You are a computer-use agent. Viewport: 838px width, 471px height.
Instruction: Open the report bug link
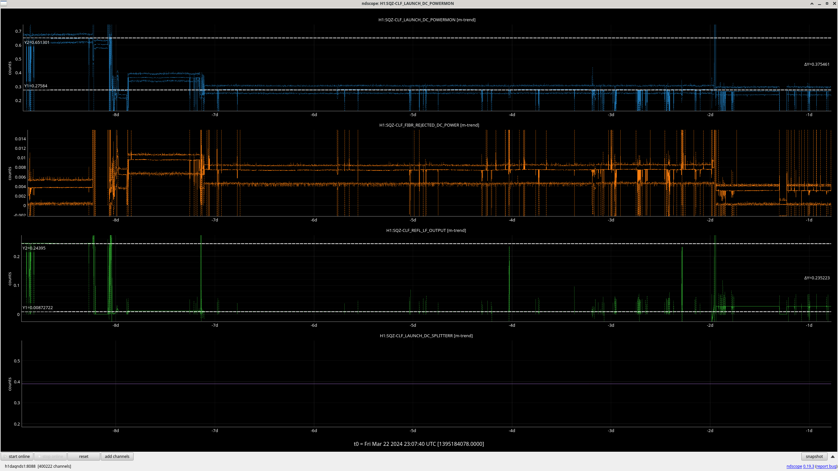click(826, 466)
